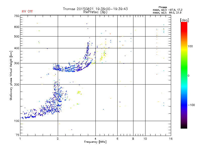Screen dimensions: 201x151
Task: Click the '[deg]' colorbar unit label
Action: (x=184, y=20)
